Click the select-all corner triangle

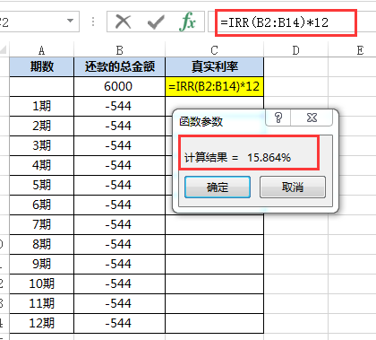(x=4, y=49)
